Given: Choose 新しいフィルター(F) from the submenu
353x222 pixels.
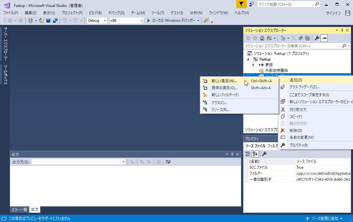Looking at the screenshot, I should click(239, 95).
